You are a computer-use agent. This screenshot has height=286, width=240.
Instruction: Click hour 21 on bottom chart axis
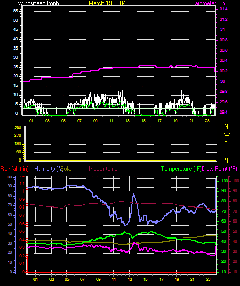click(x=192, y=279)
